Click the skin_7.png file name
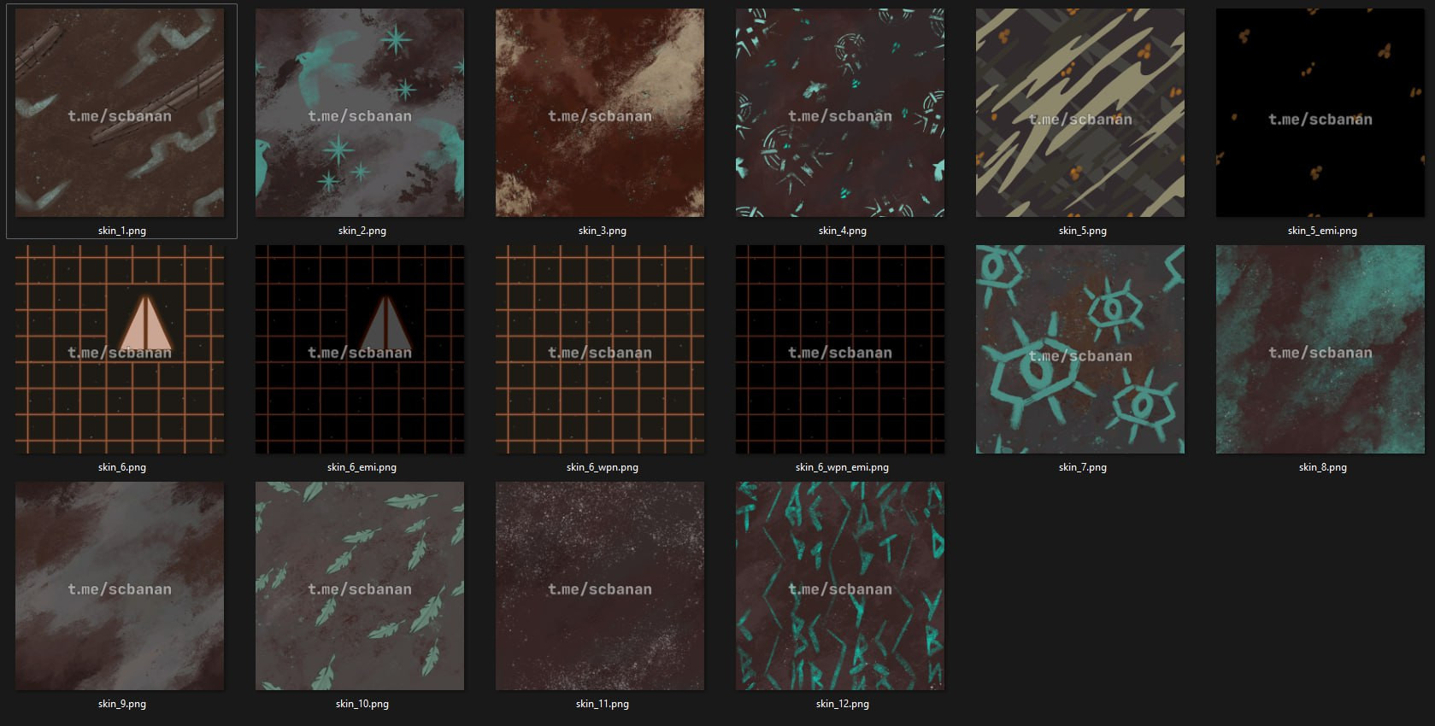This screenshot has width=1435, height=726. click(x=1083, y=467)
